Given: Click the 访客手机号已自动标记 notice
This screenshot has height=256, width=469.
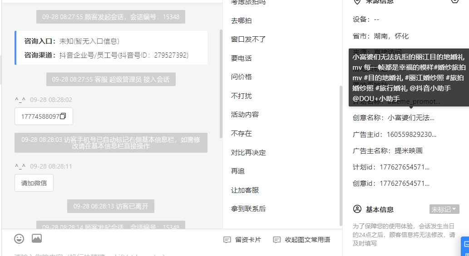Looking at the screenshot, I should [x=111, y=143].
